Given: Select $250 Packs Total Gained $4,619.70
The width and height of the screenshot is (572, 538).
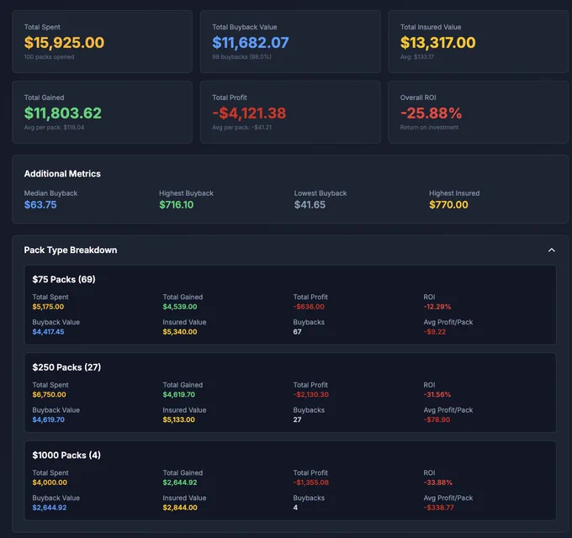Looking at the screenshot, I should [178, 394].
